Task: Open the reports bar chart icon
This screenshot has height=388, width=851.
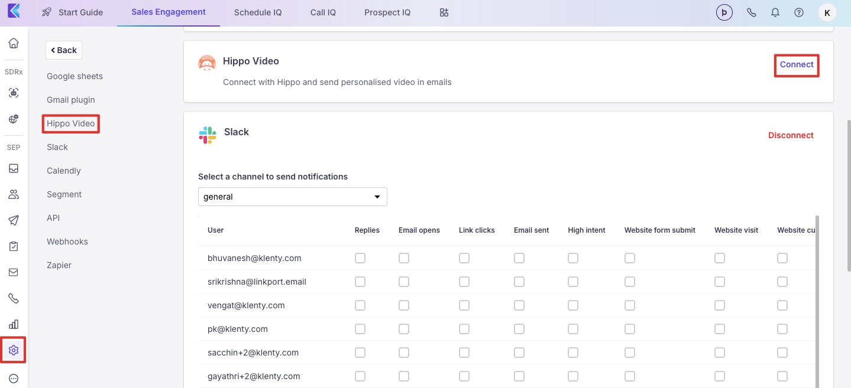Action: [x=14, y=324]
